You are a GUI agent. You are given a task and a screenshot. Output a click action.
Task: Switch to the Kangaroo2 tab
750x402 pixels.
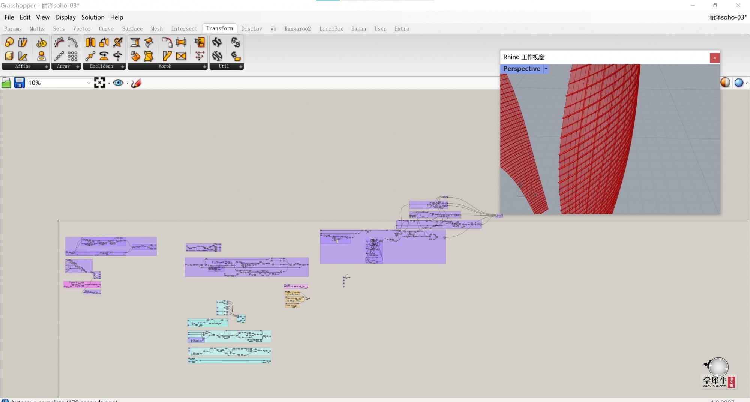[298, 29]
